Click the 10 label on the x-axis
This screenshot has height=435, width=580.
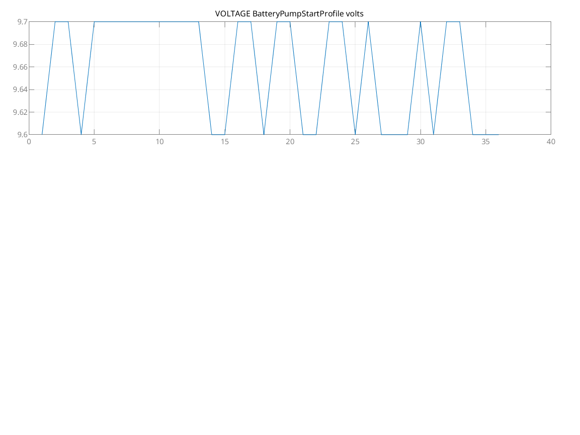click(159, 142)
